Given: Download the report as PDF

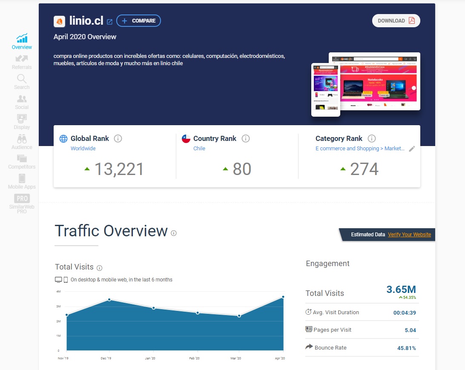Looking at the screenshot, I should pyautogui.click(x=396, y=21).
